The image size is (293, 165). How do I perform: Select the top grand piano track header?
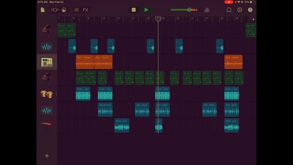point(47,30)
